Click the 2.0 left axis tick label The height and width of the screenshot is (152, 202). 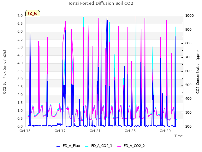click(20, 95)
